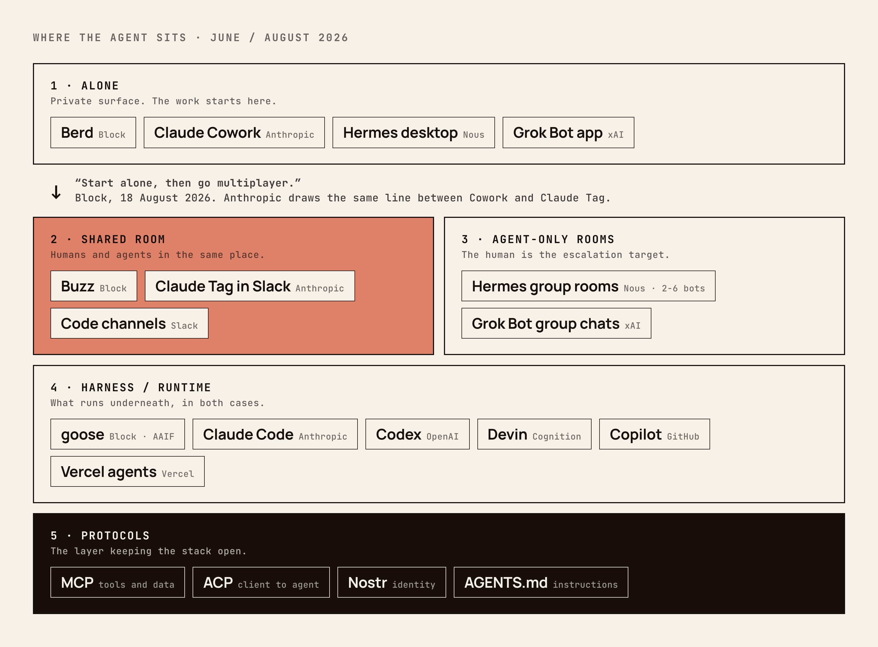Choose the 'Grok Bot app xAI' chip
878x647 pixels.
pos(568,132)
